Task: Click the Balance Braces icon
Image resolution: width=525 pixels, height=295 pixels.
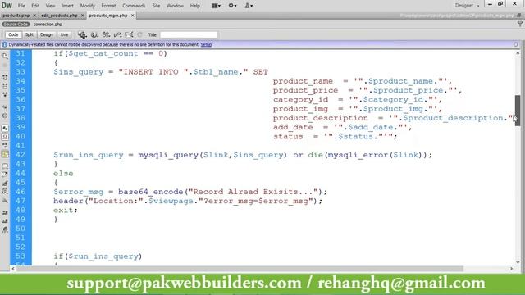Action: coord(5,116)
